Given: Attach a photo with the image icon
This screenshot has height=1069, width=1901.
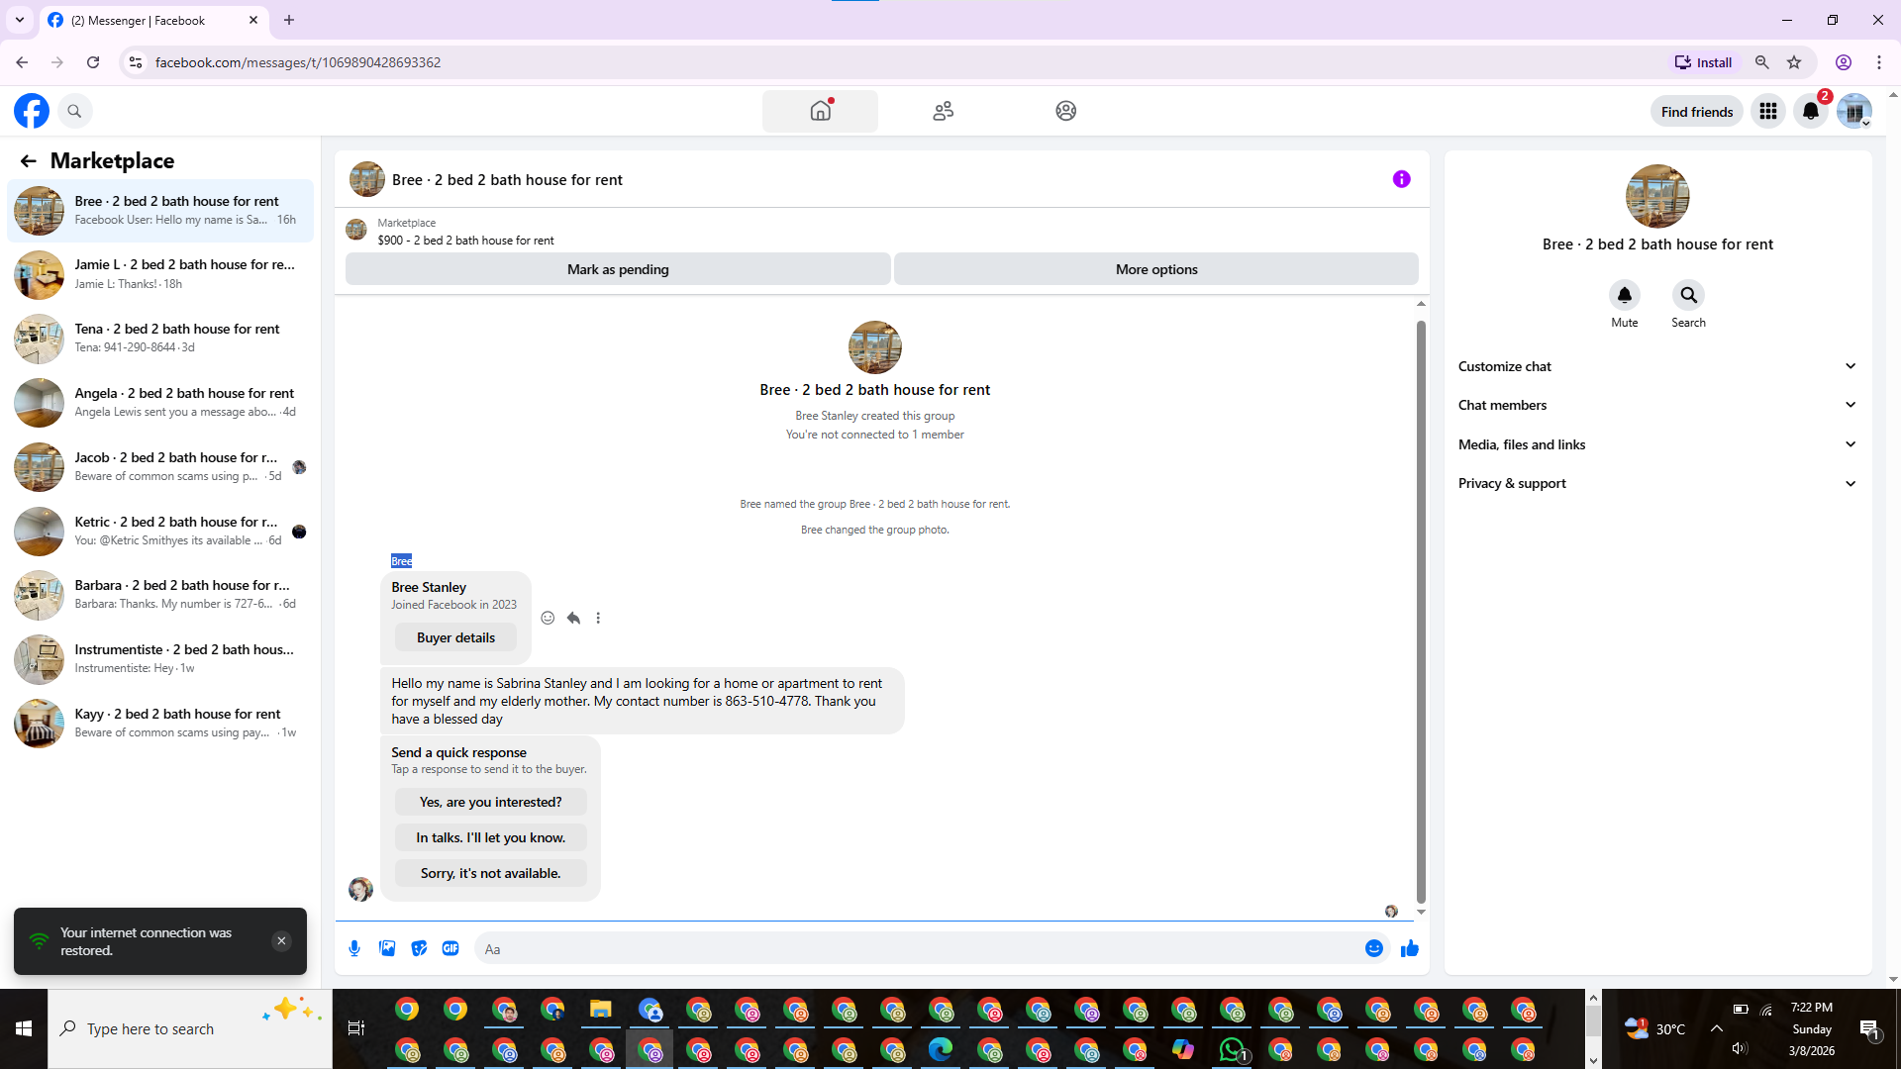Looking at the screenshot, I should [387, 948].
